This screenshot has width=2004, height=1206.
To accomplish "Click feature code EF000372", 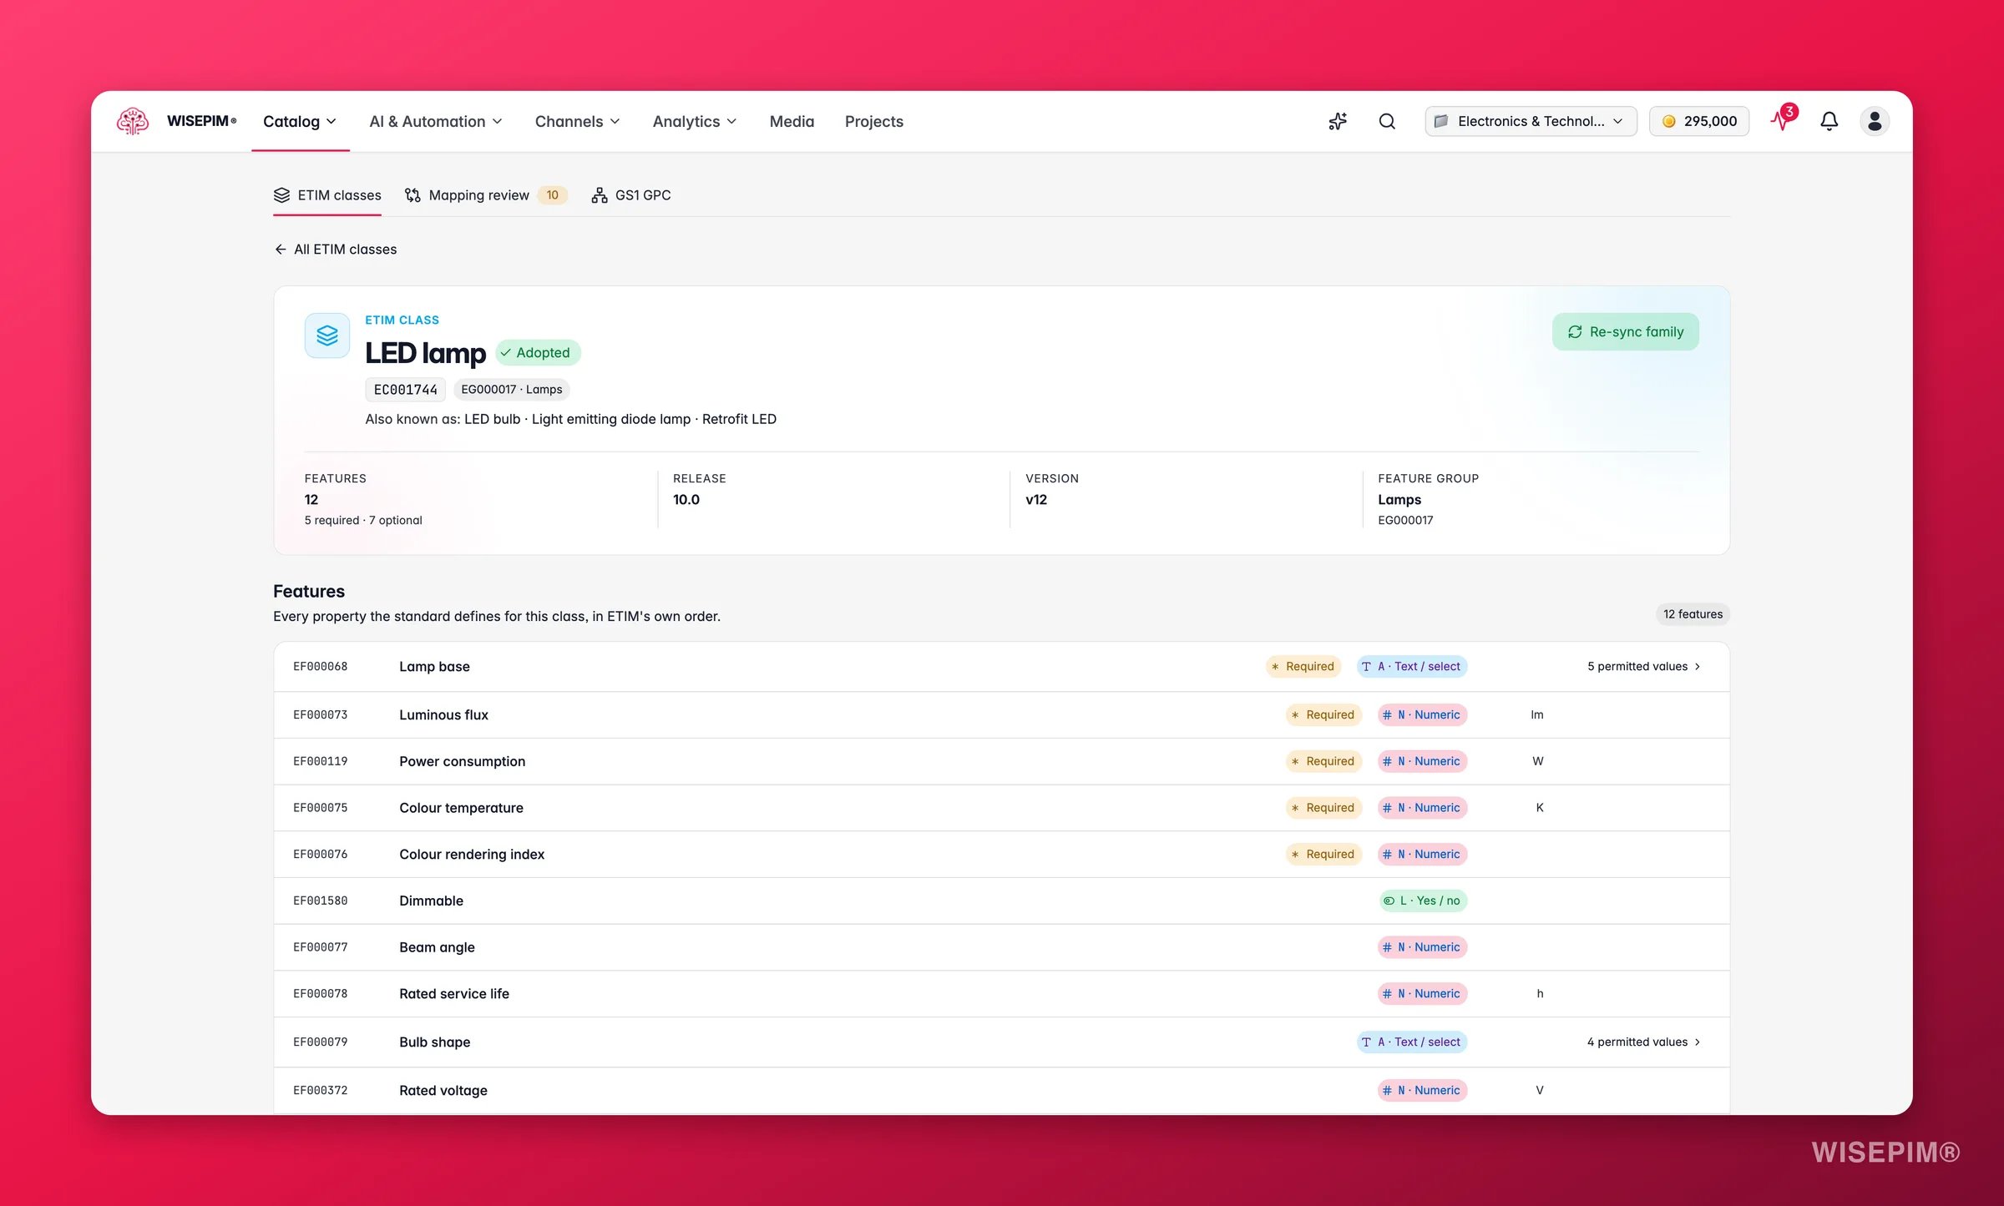I will point(321,1090).
